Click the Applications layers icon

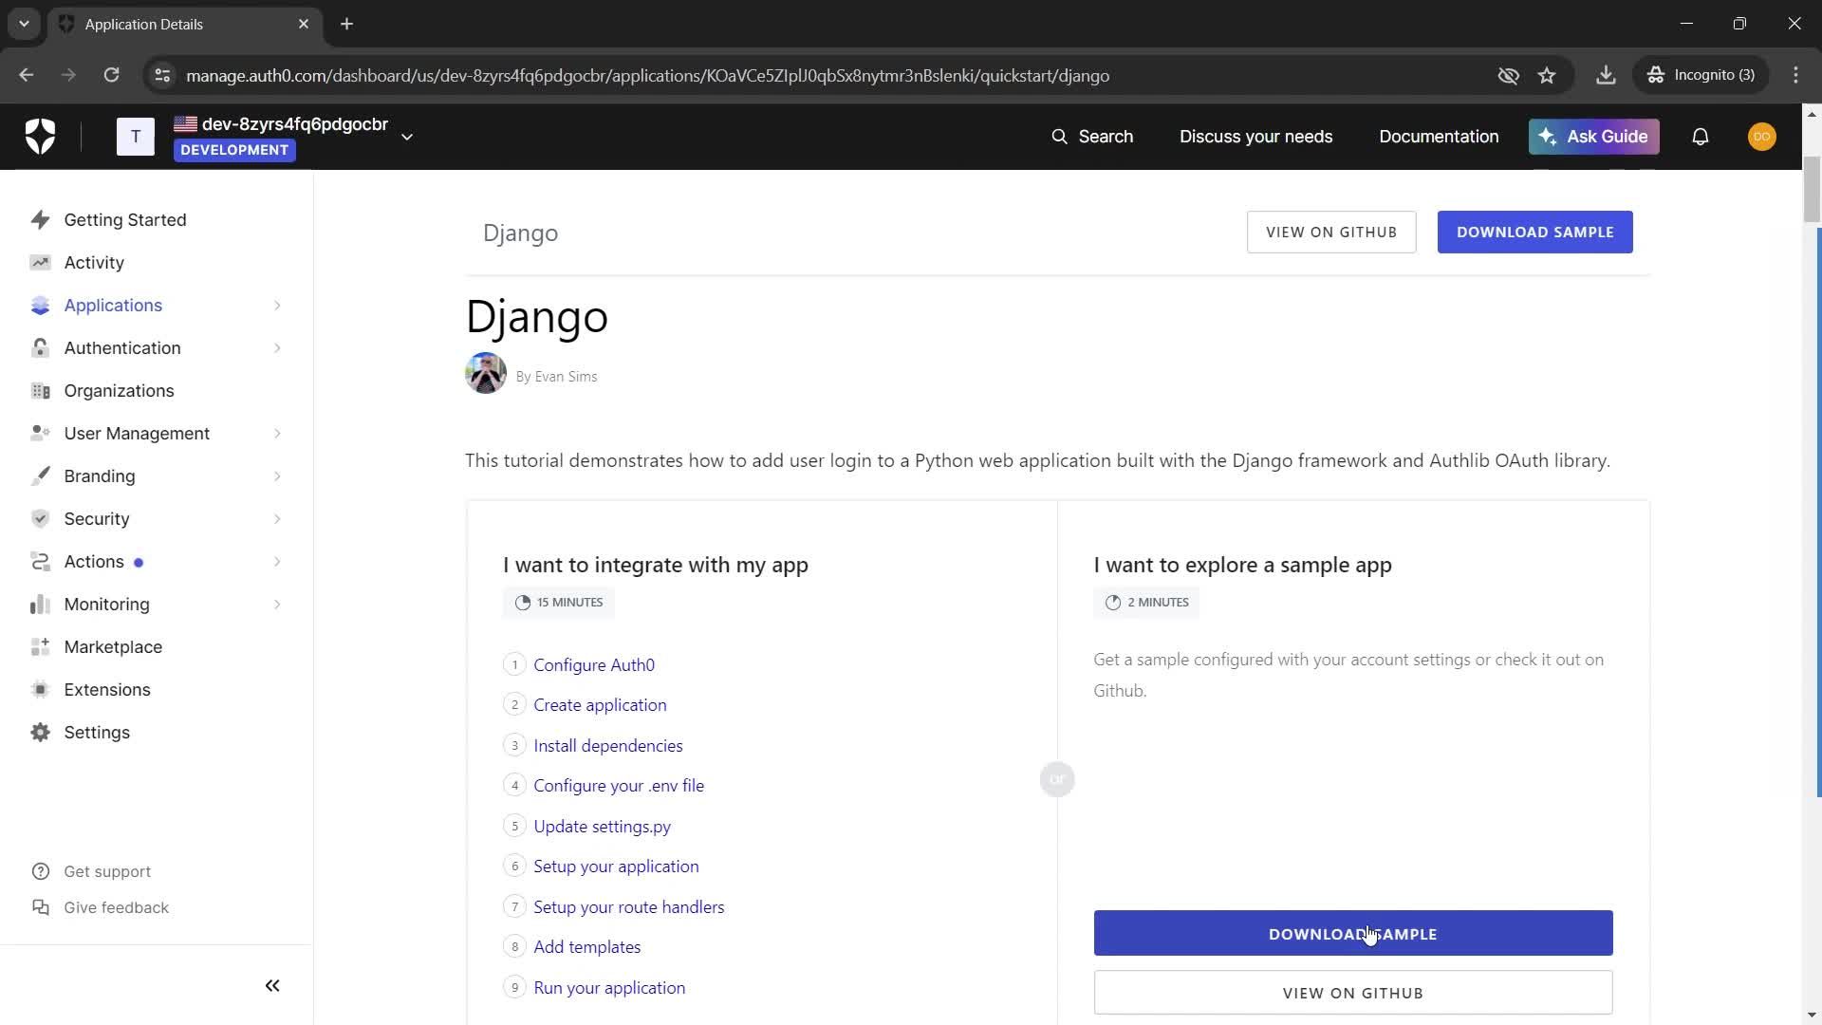40,306
